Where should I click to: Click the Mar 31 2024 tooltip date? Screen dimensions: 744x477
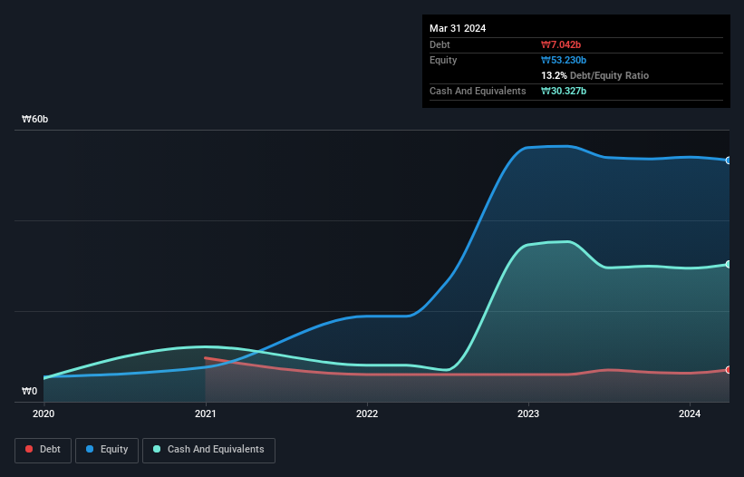458,28
